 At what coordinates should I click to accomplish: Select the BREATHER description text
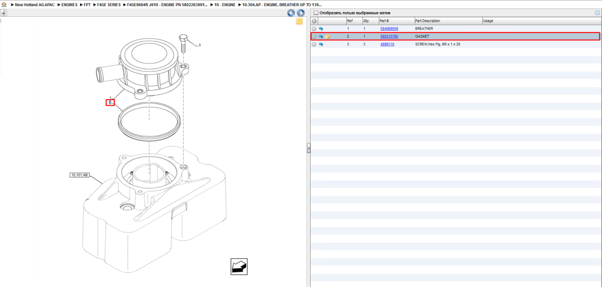pyautogui.click(x=424, y=29)
